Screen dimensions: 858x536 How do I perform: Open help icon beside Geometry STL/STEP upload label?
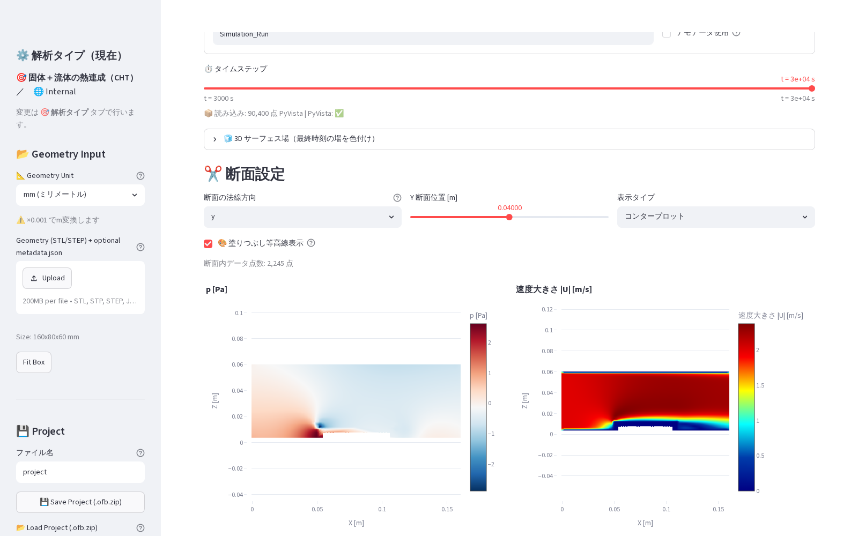point(140,247)
